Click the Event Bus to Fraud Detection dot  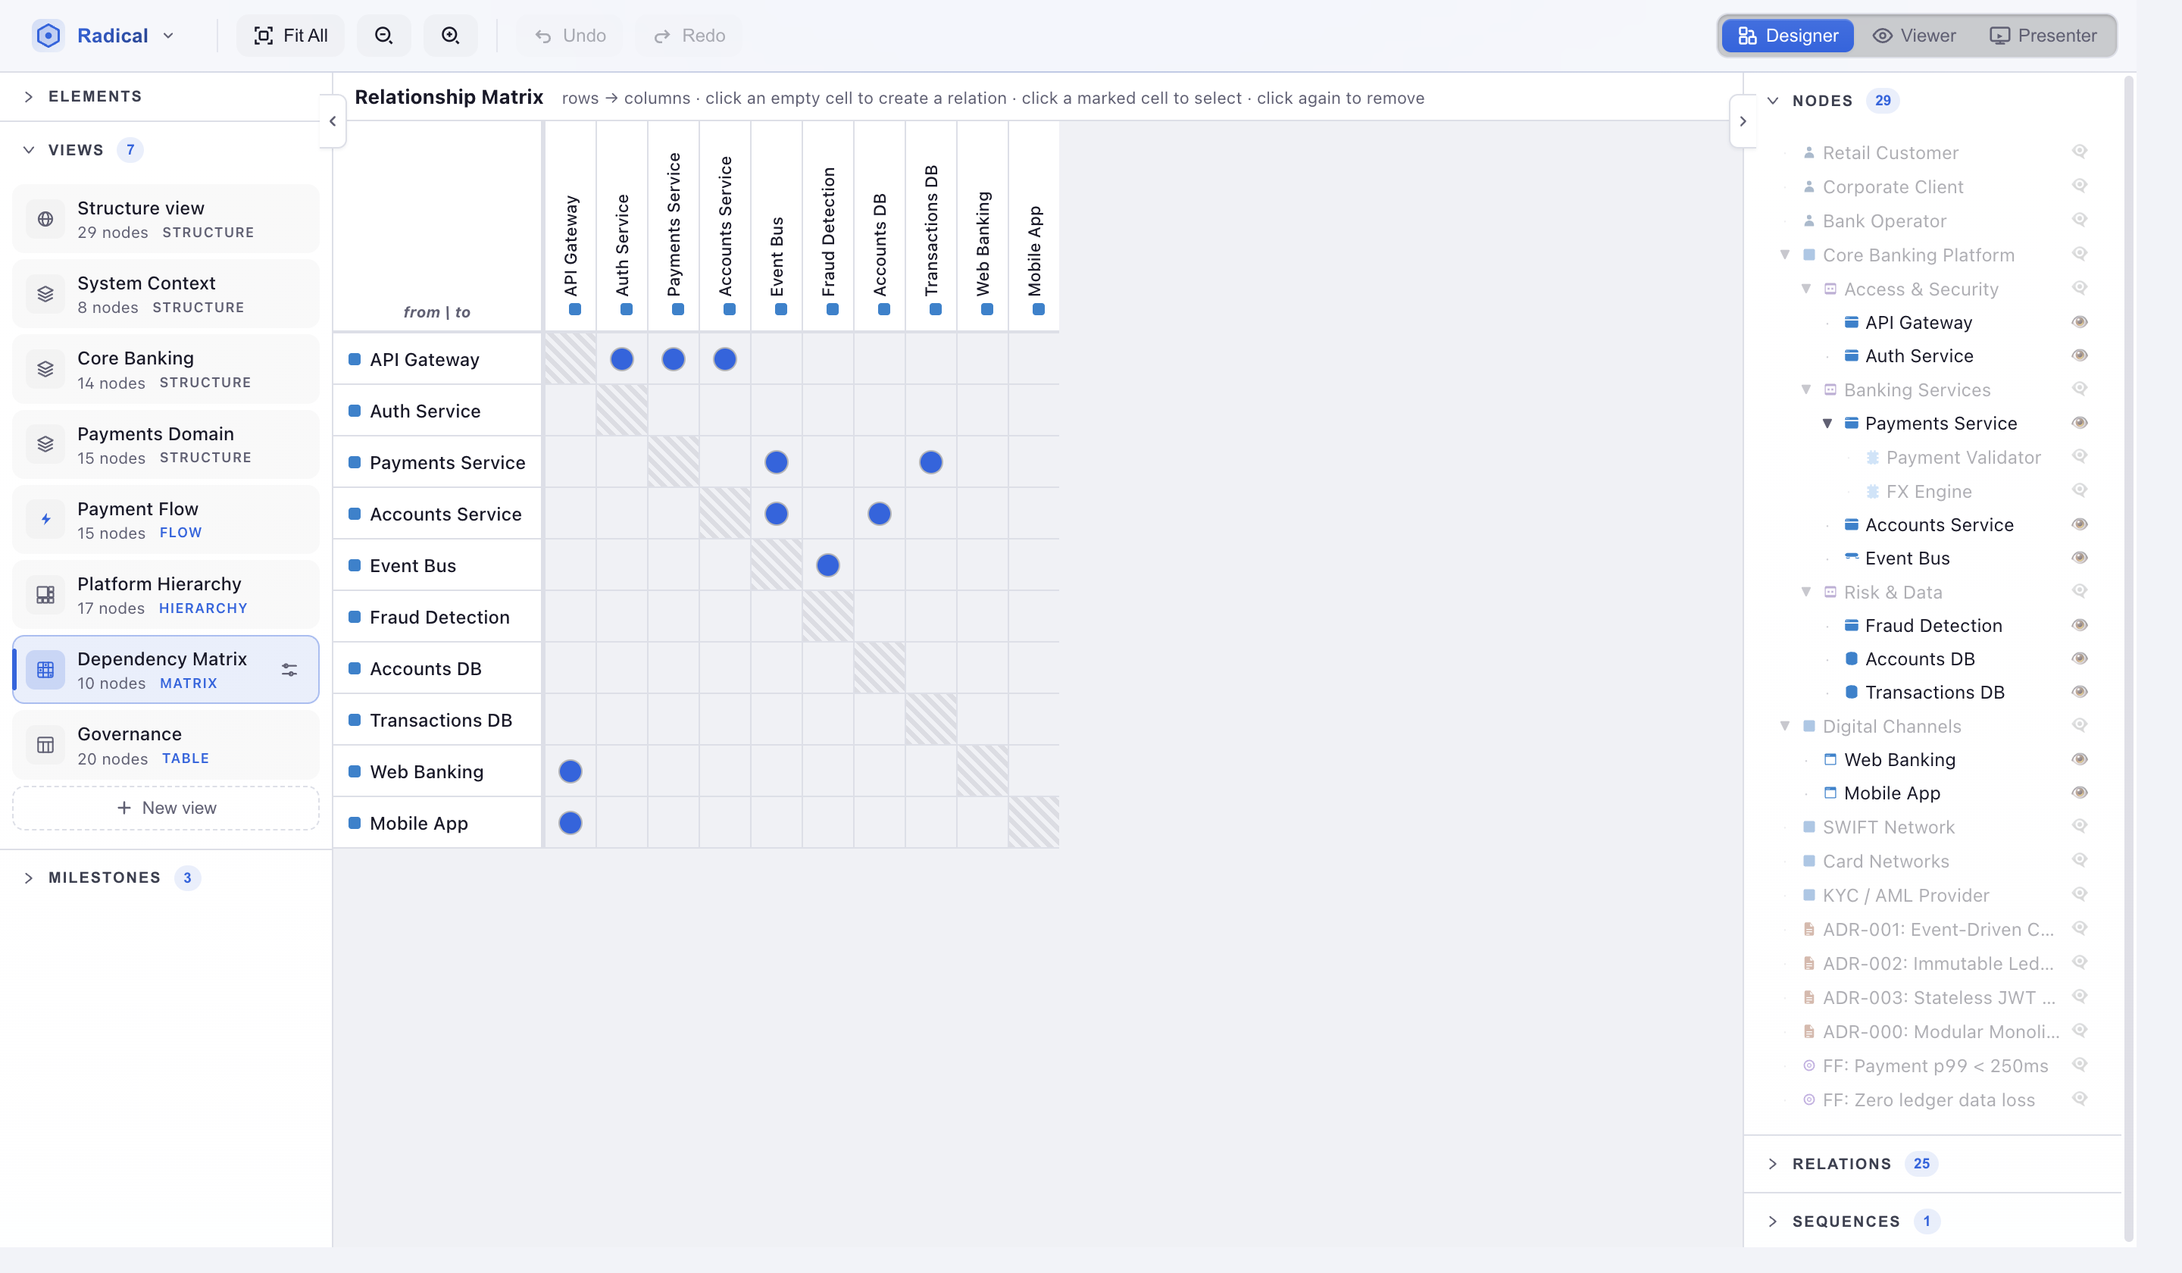click(828, 565)
